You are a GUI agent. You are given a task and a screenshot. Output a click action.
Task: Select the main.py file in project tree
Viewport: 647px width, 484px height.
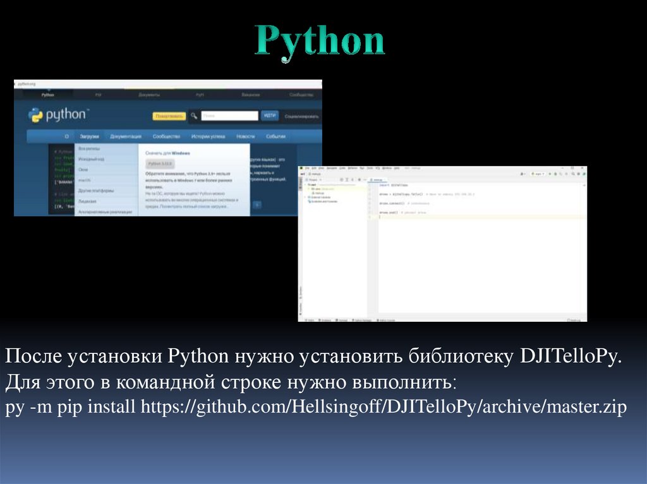point(318,193)
